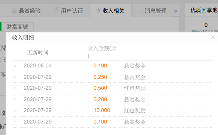
Task: Click the 优质回享池 heading
Action: (x=204, y=10)
